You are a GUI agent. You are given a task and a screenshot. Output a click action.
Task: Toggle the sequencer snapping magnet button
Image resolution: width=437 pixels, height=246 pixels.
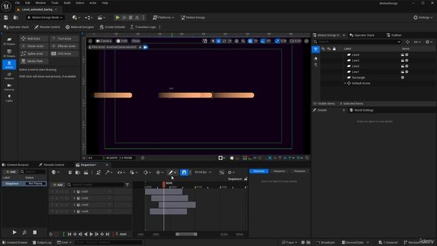(x=184, y=172)
